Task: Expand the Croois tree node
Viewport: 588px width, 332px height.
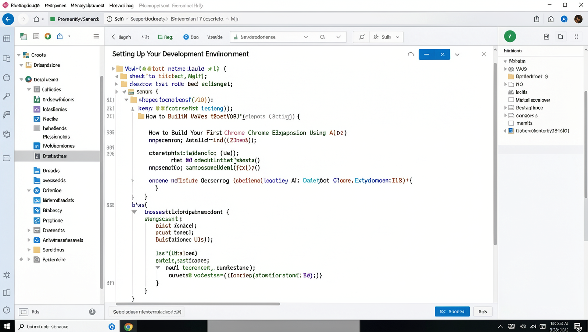Action: pos(19,55)
